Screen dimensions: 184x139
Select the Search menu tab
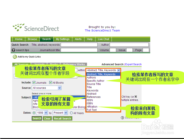(x=46, y=39)
